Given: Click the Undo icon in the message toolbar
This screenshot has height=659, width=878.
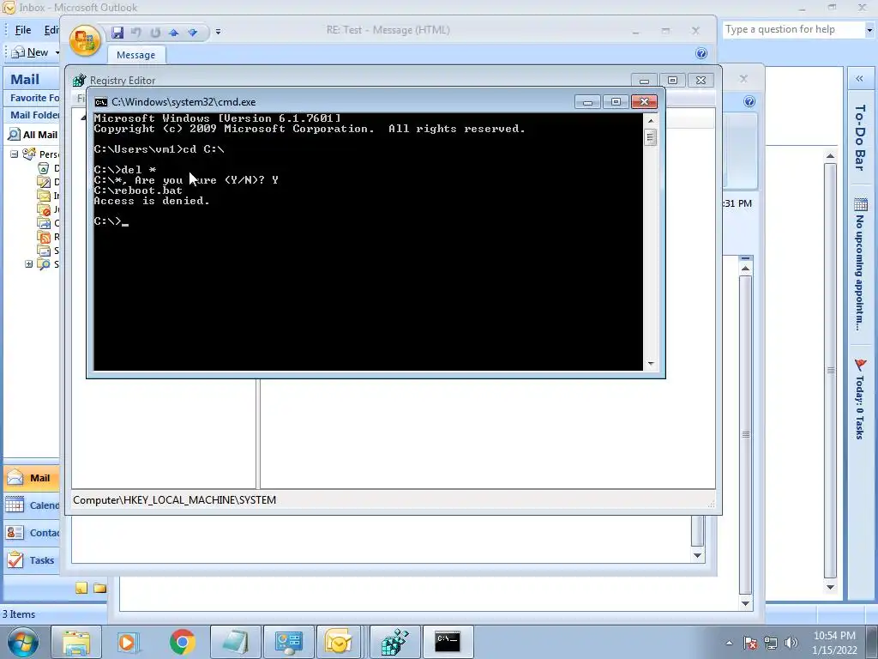Looking at the screenshot, I should (x=136, y=33).
